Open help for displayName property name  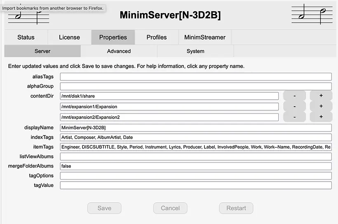39,128
